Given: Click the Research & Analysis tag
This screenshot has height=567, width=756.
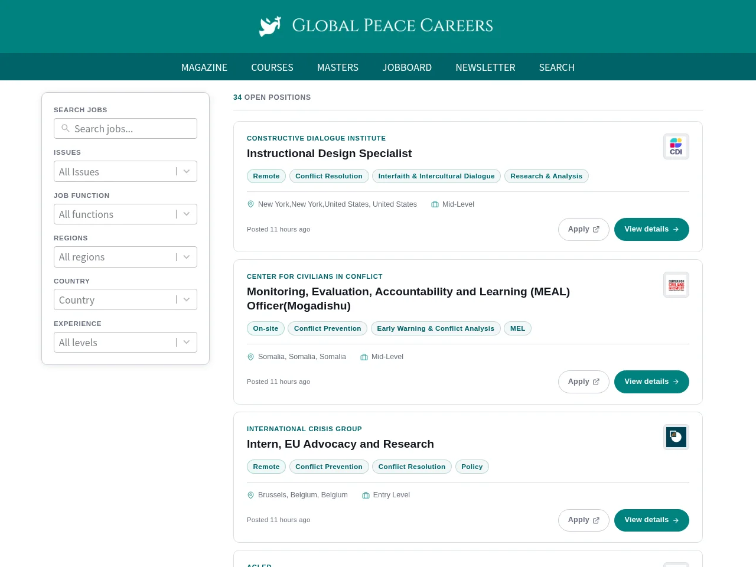Looking at the screenshot, I should point(546,176).
